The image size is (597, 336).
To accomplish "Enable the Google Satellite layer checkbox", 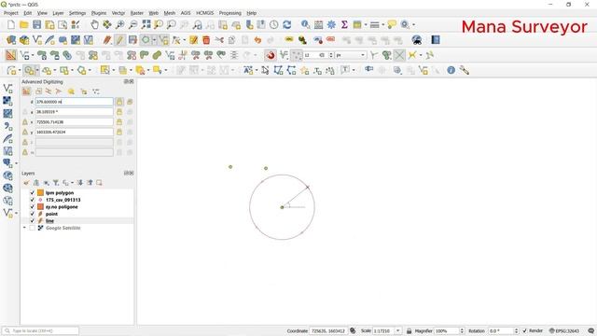I will [33, 228].
